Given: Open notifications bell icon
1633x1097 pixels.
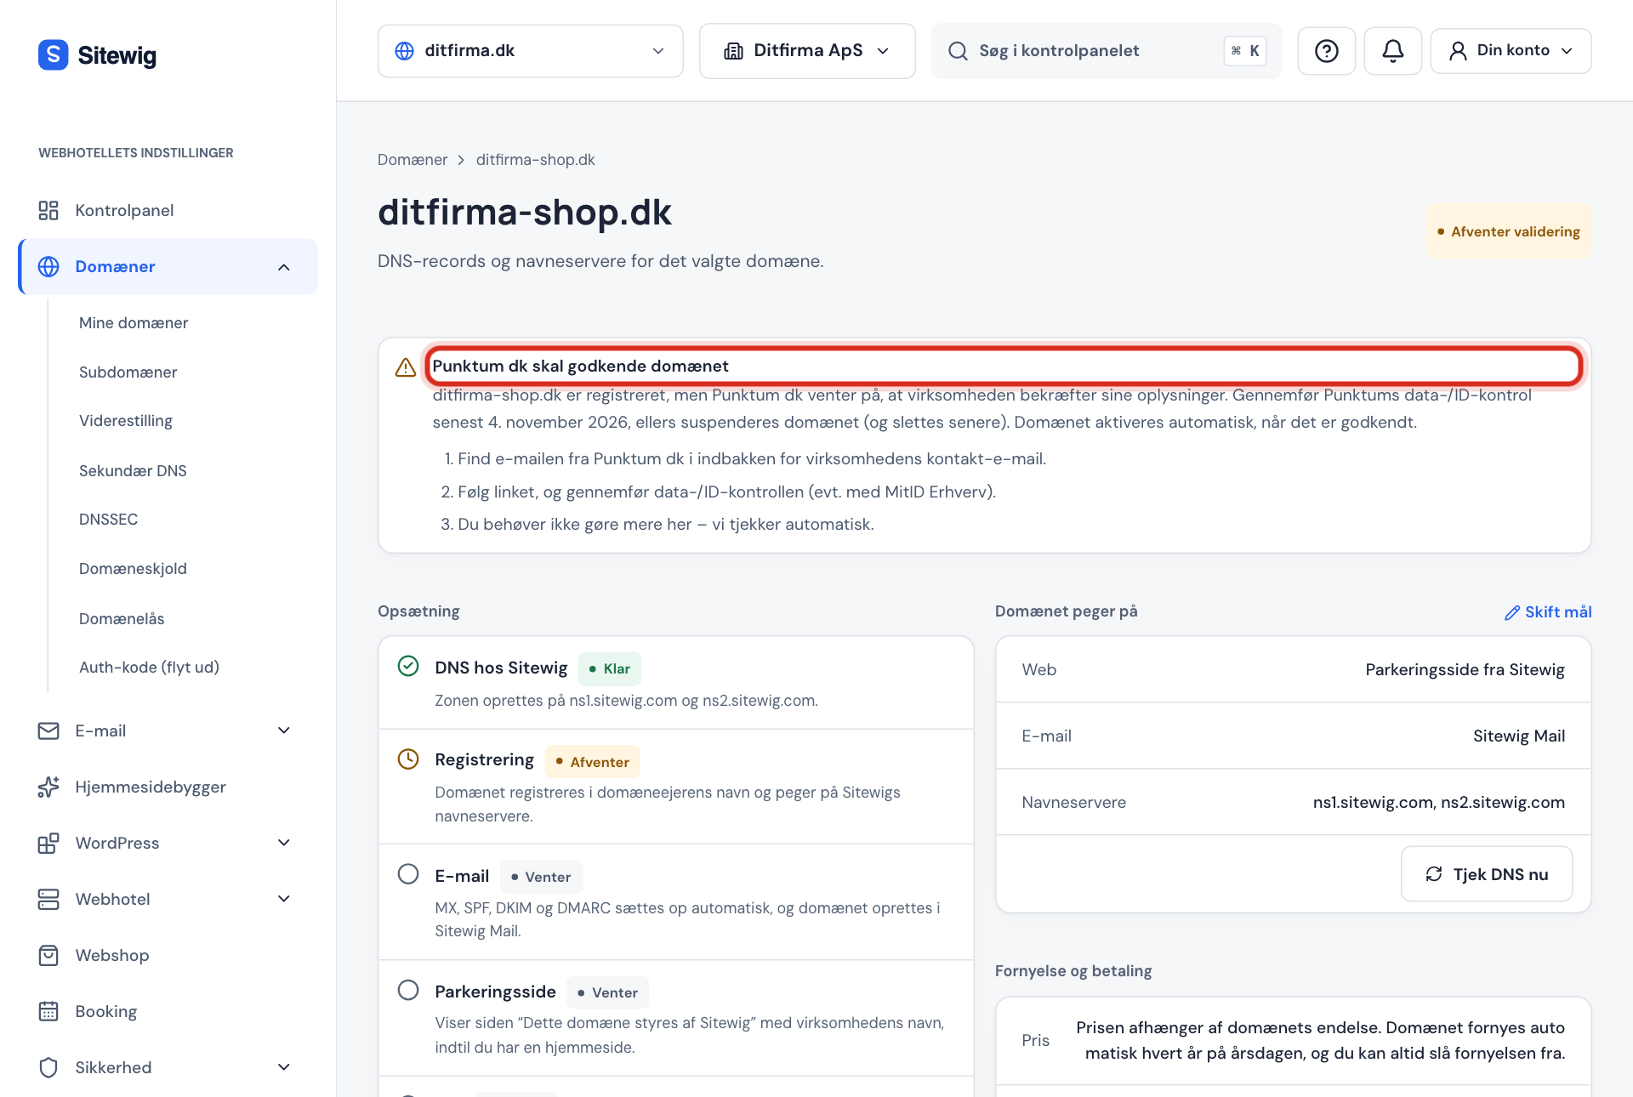Looking at the screenshot, I should coord(1392,51).
